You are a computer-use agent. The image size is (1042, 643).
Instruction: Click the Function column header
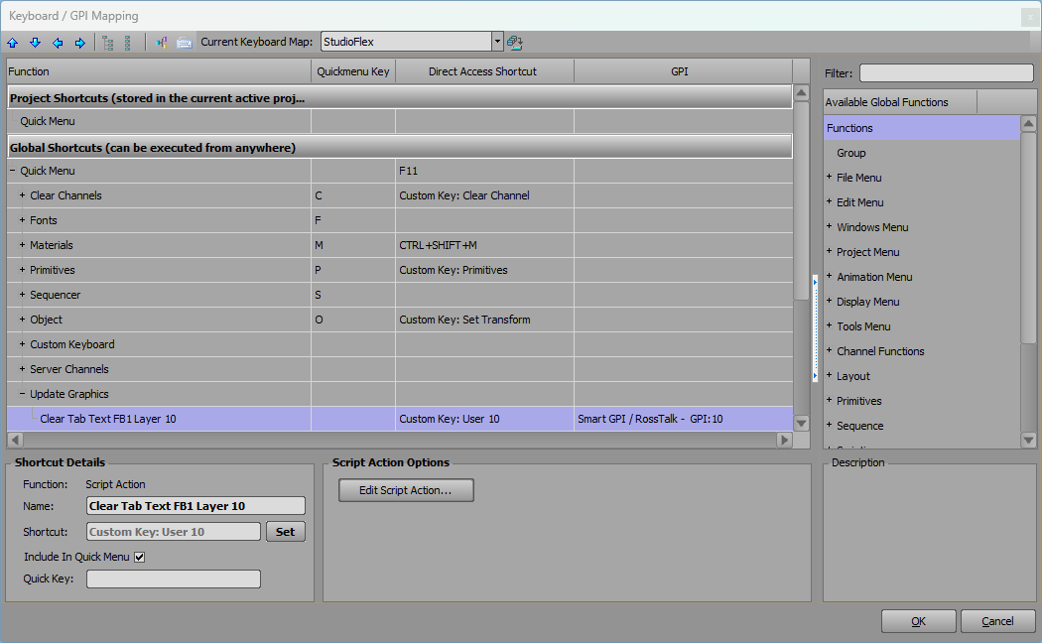pyautogui.click(x=159, y=71)
